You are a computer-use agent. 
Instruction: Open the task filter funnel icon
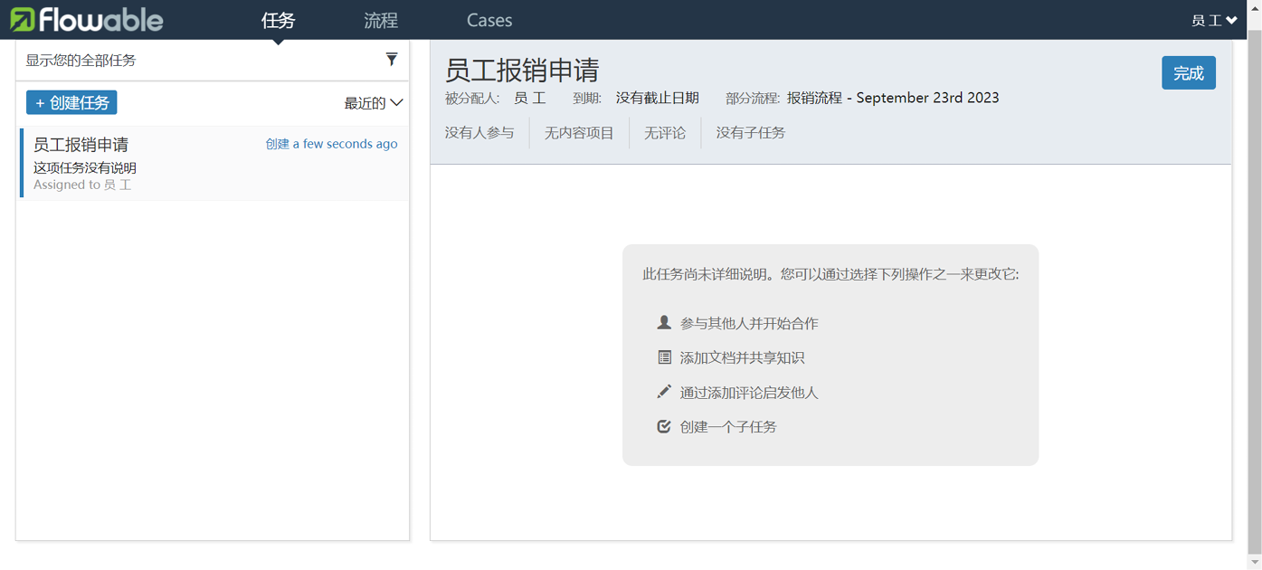(392, 60)
